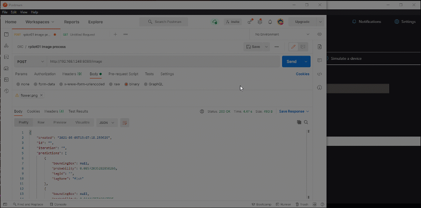Copy the response body to clipboard
This screenshot has width=421, height=208.
point(299,122)
